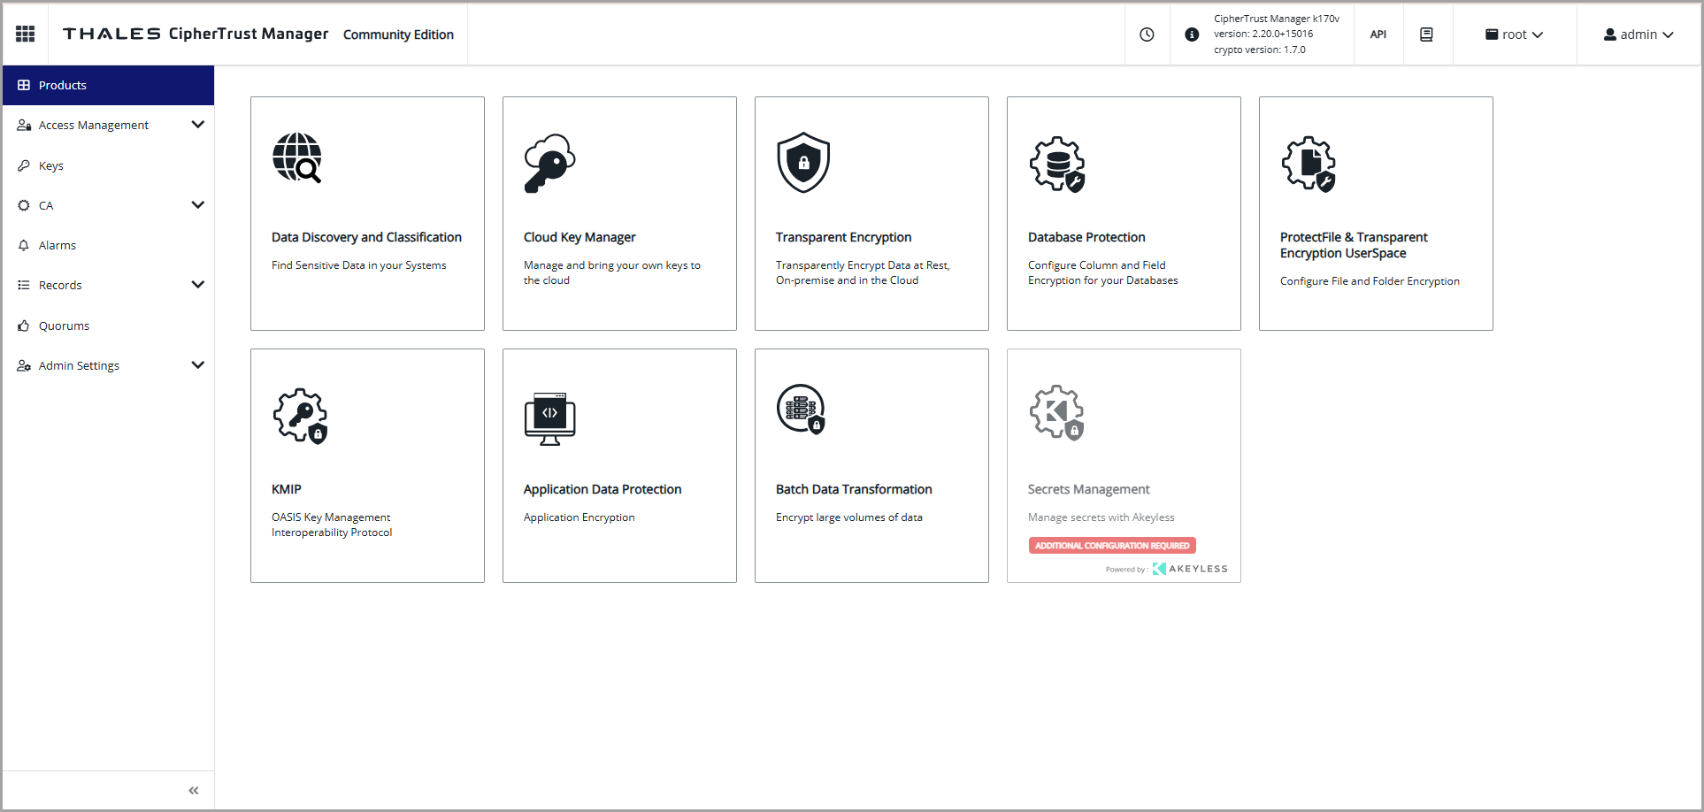This screenshot has width=1704, height=812.
Task: Open Keys in the sidebar
Action: click(x=108, y=165)
